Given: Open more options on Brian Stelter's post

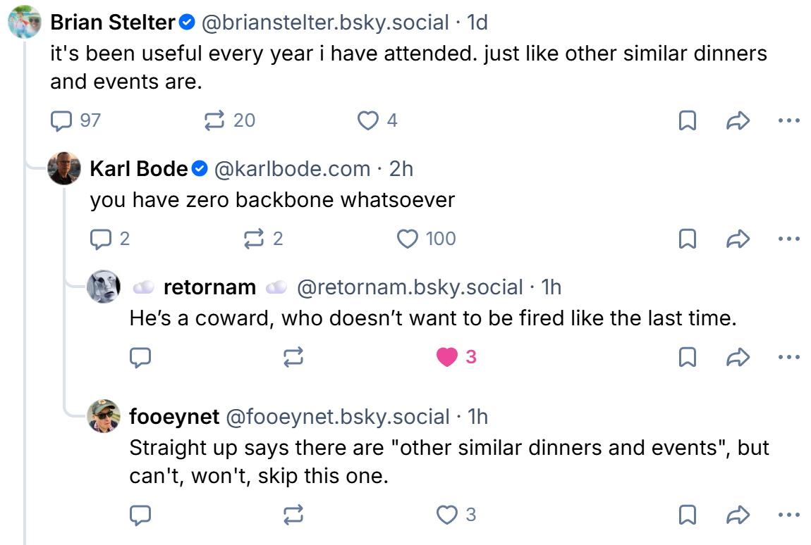Looking at the screenshot, I should tap(788, 121).
